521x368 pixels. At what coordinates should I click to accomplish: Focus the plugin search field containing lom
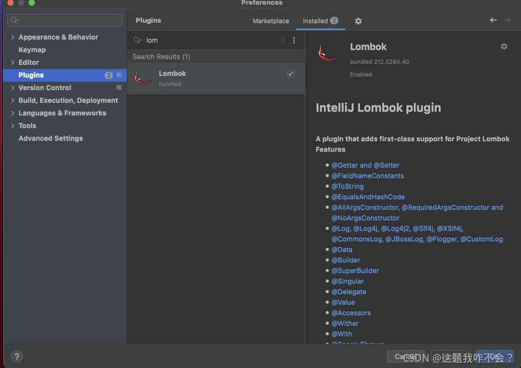click(213, 40)
